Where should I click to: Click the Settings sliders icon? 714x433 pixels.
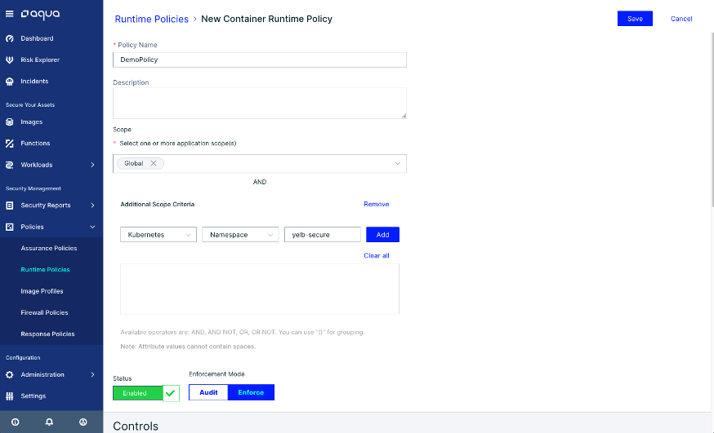pyautogui.click(x=10, y=395)
